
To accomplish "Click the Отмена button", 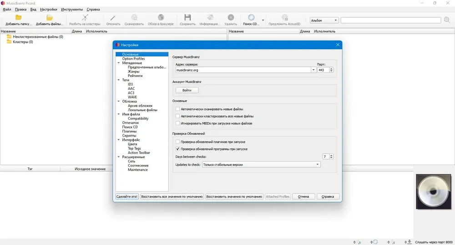I will click(x=303, y=197).
